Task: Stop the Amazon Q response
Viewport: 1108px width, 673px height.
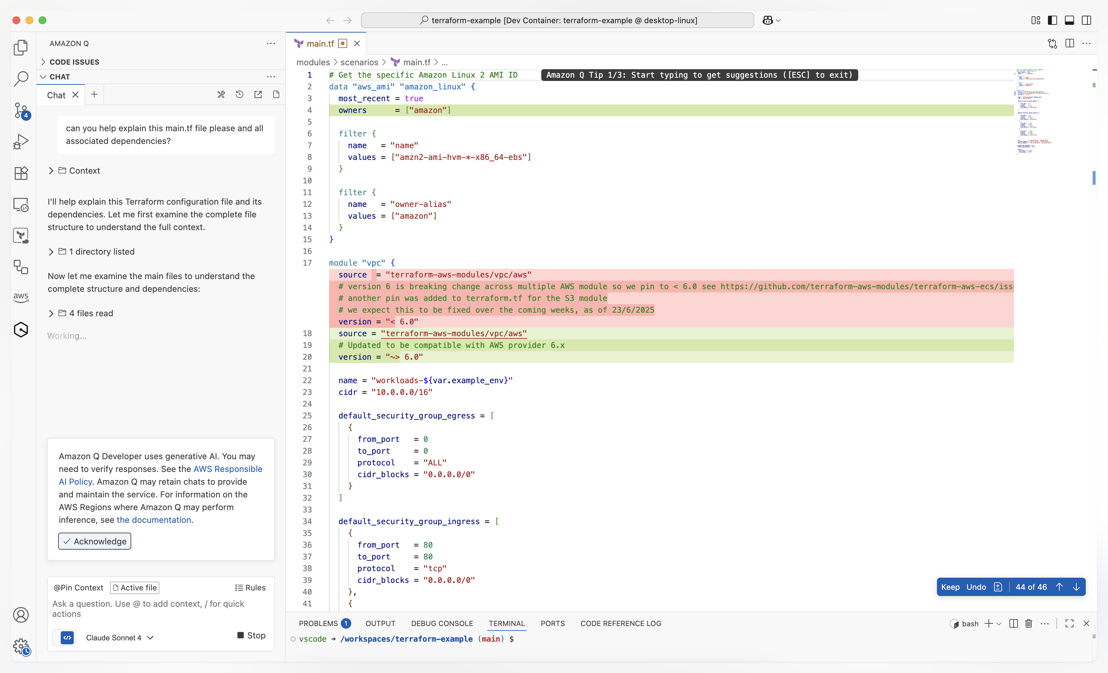Action: 251,635
